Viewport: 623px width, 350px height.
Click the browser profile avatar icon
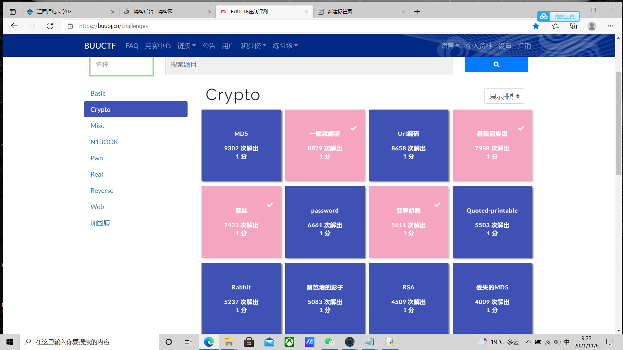592,26
